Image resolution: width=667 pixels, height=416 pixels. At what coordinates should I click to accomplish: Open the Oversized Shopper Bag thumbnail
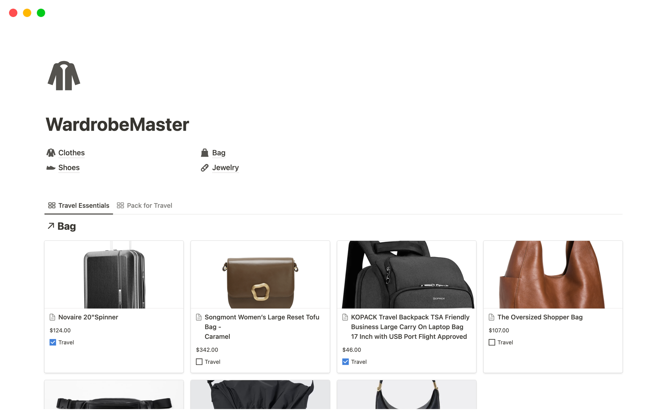click(553, 274)
